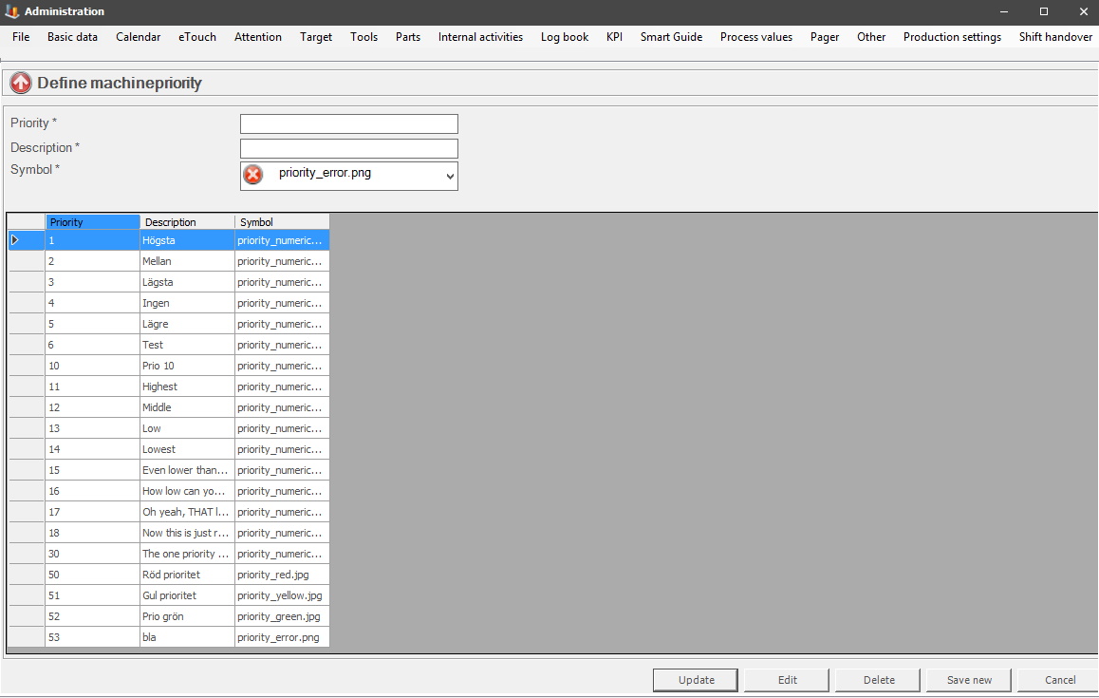1099x698 pixels.
Task: Click the red up-arrow Define machinepriority icon
Action: tap(21, 84)
